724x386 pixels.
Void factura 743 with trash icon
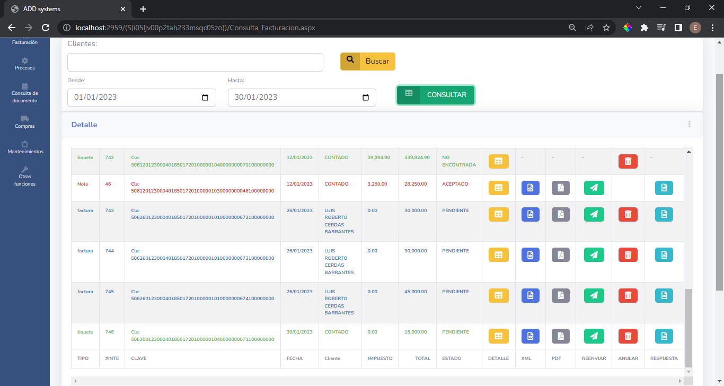coord(628,214)
